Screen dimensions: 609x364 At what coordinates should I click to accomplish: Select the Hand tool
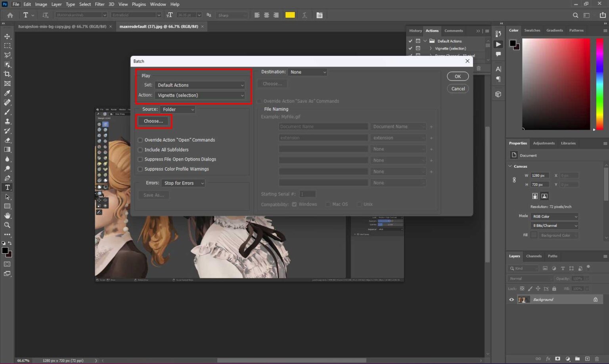tap(7, 216)
